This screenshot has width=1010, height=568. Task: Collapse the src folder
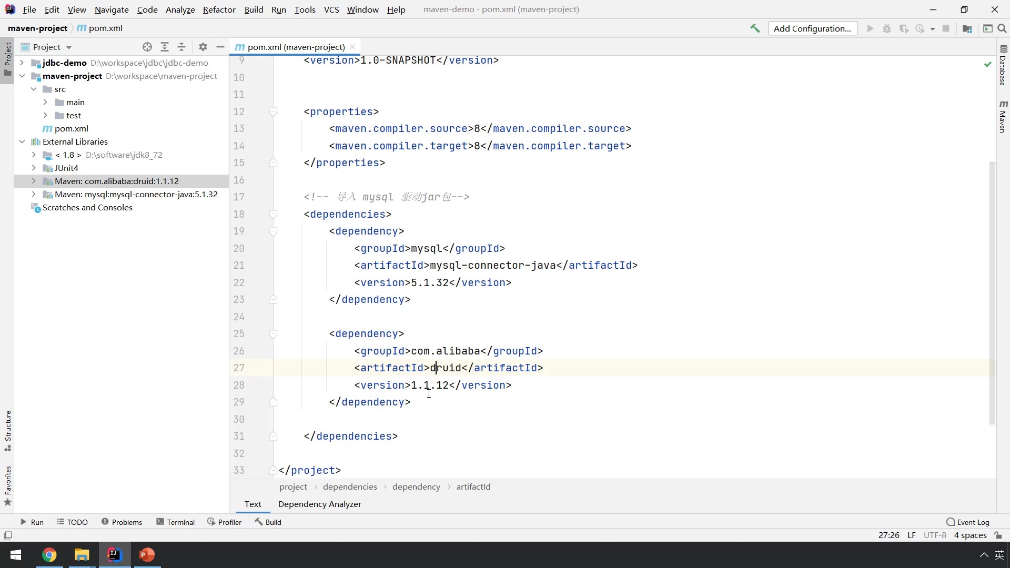[34, 89]
